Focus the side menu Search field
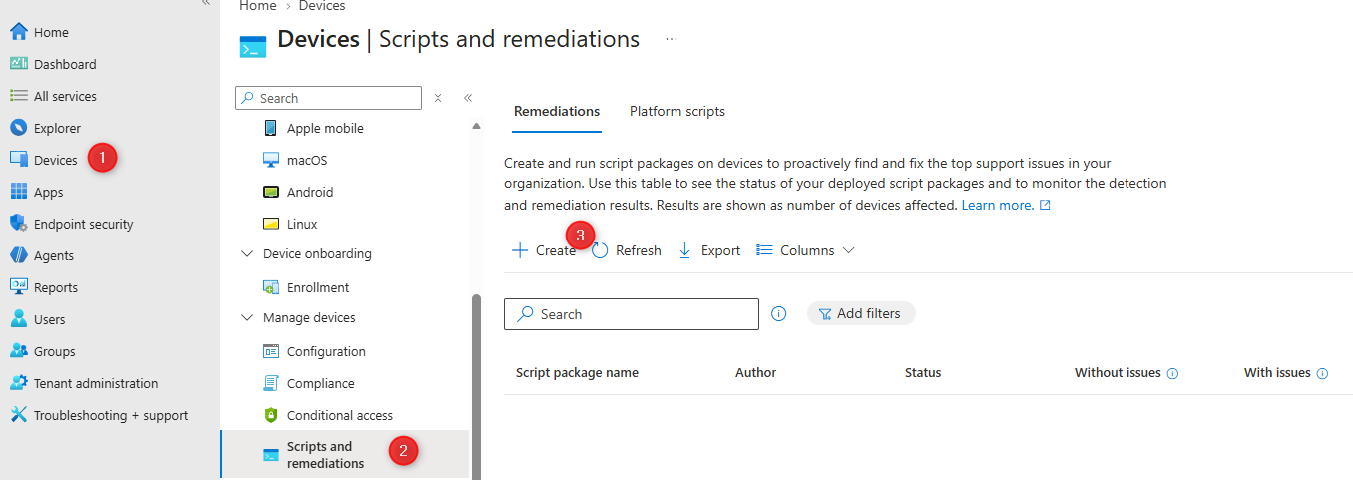 coord(329,98)
